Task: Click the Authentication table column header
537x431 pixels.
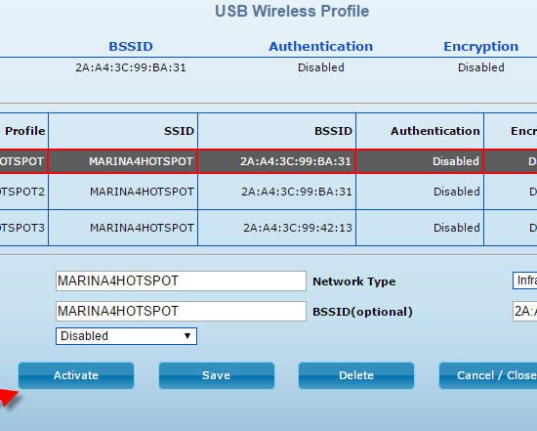Action: [435, 131]
